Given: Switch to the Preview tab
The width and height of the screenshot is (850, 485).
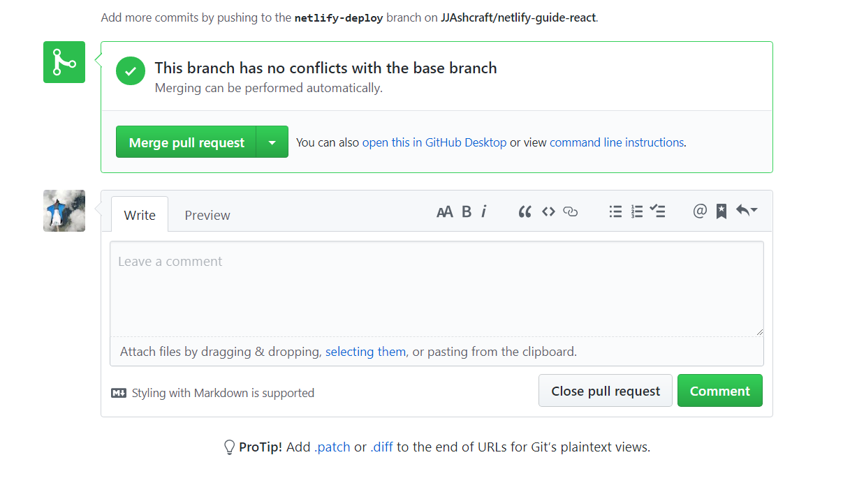Looking at the screenshot, I should tap(207, 215).
